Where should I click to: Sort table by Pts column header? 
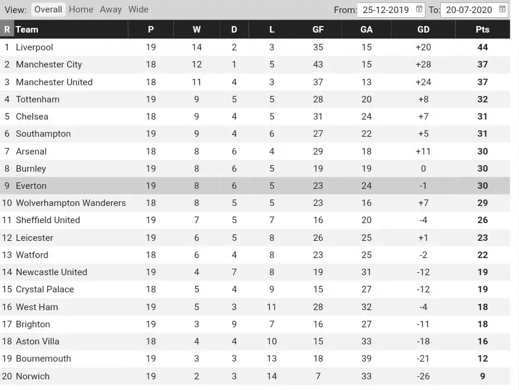(482, 29)
